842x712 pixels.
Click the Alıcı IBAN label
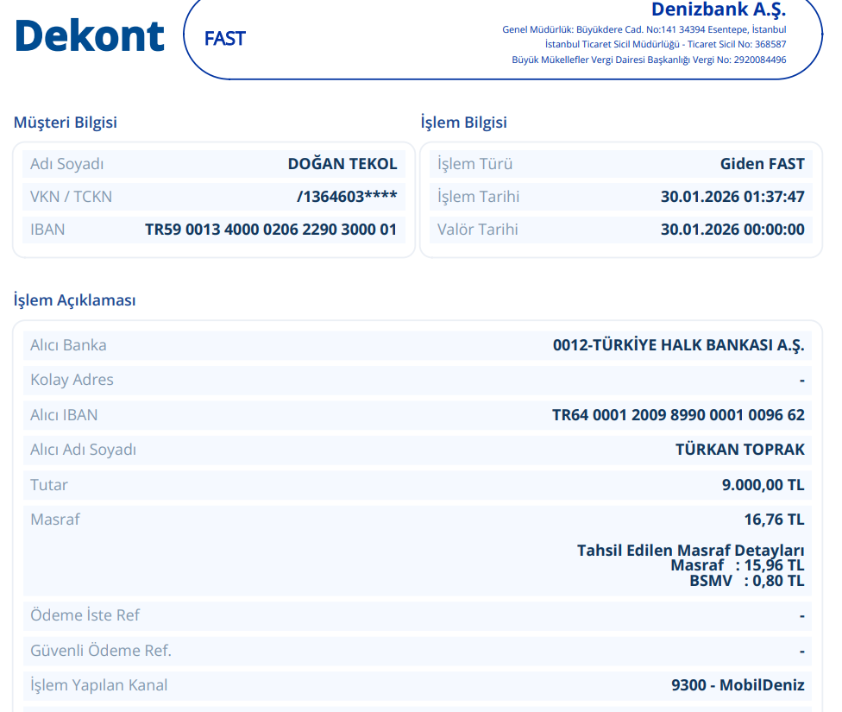click(64, 415)
